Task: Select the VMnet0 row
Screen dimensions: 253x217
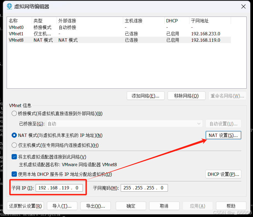Action: (x=120, y=27)
